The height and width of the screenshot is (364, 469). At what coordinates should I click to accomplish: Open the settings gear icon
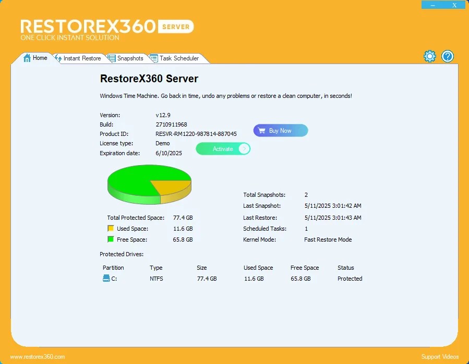pos(430,56)
